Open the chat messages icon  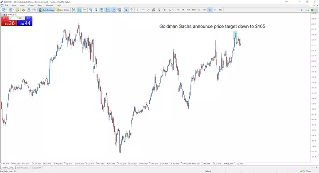(307, 10)
